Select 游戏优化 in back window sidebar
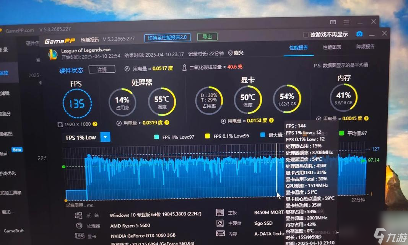The image size is (408, 245). pos(8,173)
